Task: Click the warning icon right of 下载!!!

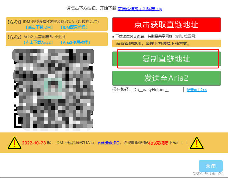Action: [196, 143]
